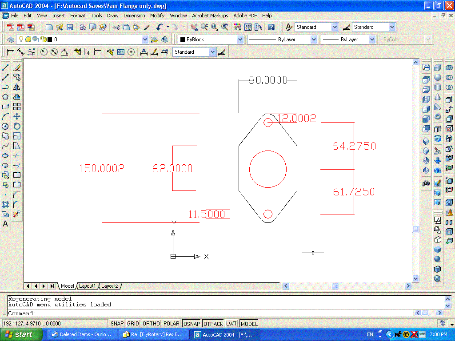Image resolution: width=455 pixels, height=341 pixels.
Task: Click the Undo arrow icon
Action: tap(160, 27)
